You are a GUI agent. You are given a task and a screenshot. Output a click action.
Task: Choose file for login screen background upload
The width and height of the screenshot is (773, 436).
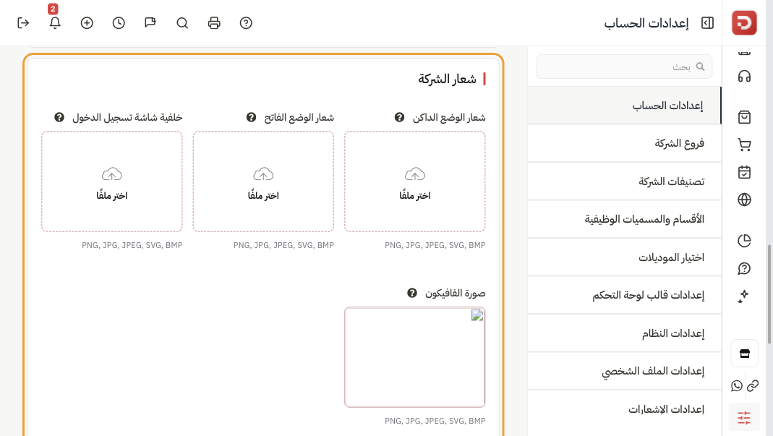112,181
